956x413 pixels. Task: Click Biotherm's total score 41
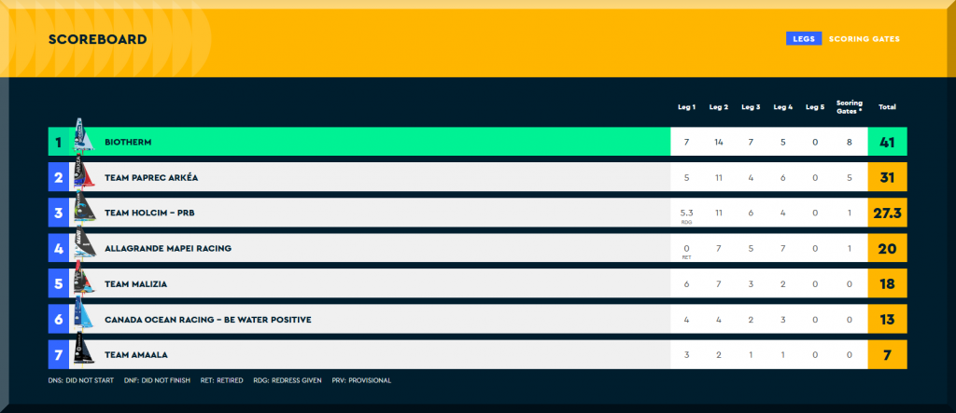click(887, 142)
